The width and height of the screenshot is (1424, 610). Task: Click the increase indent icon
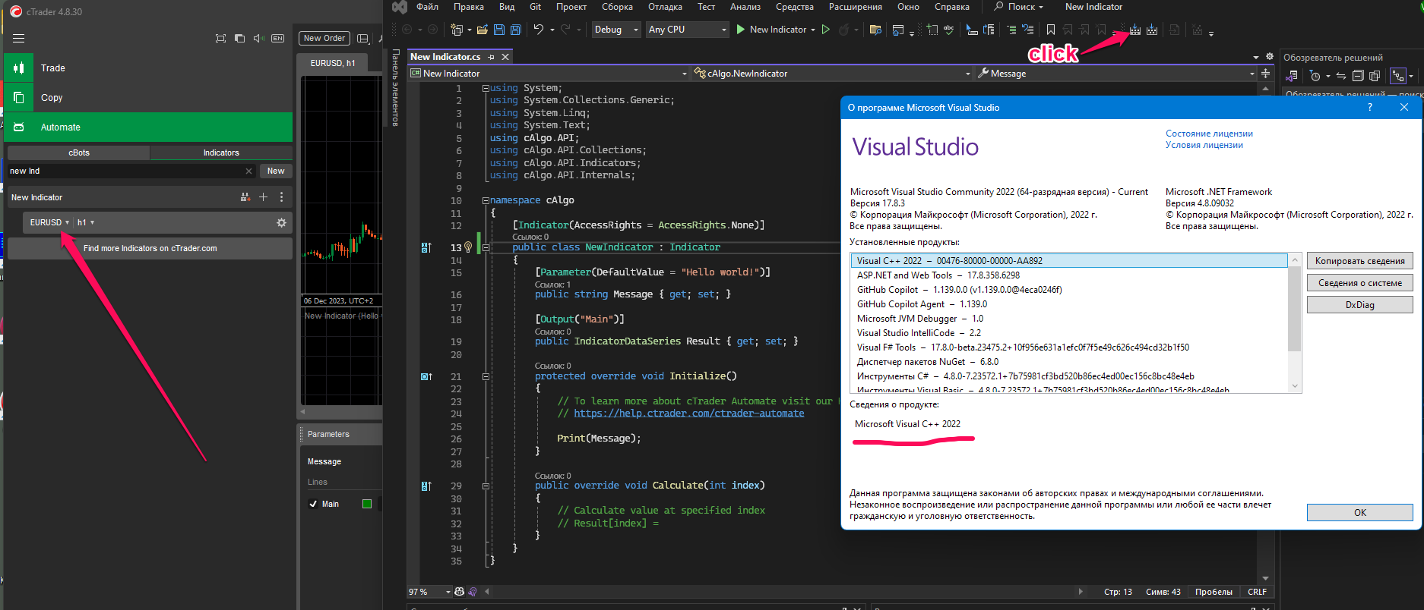[1011, 30]
